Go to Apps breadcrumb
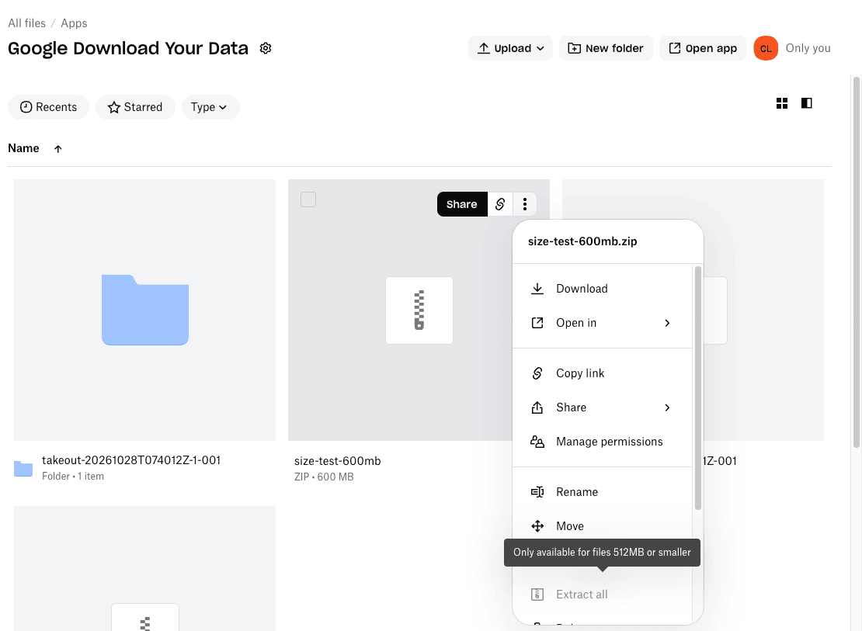The width and height of the screenshot is (862, 631). [74, 23]
